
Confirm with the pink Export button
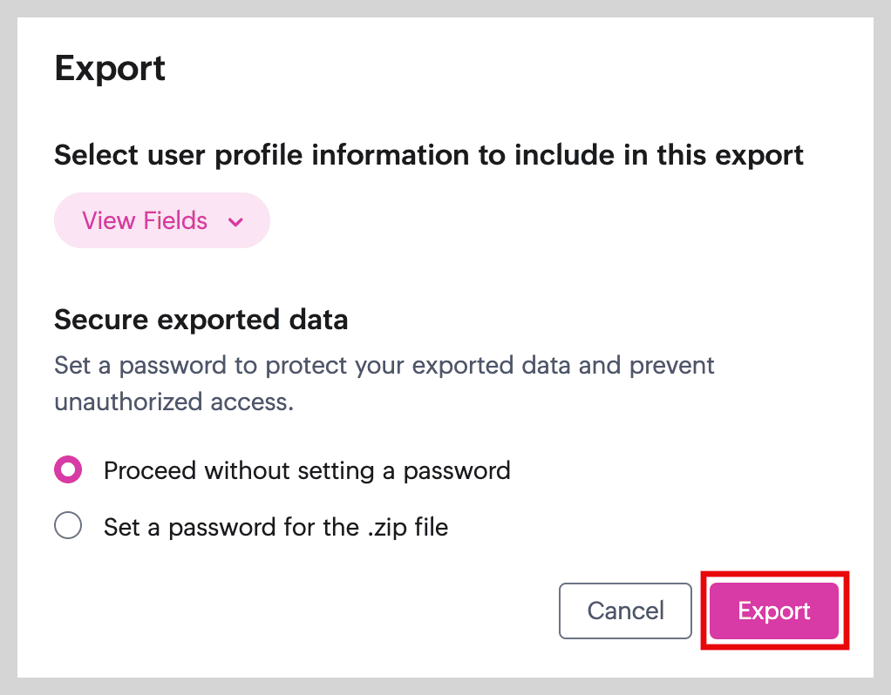point(774,611)
